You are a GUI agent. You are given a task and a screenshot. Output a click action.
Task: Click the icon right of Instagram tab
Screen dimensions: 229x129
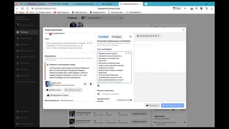[131, 37]
